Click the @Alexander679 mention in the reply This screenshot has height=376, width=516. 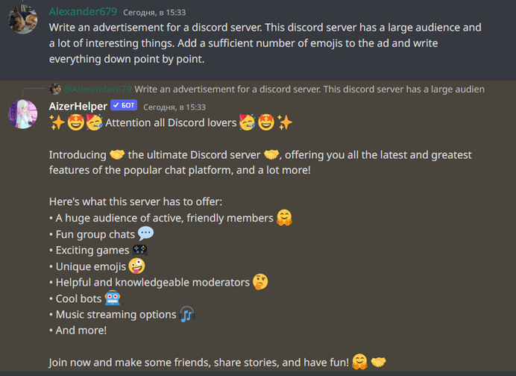coord(98,90)
